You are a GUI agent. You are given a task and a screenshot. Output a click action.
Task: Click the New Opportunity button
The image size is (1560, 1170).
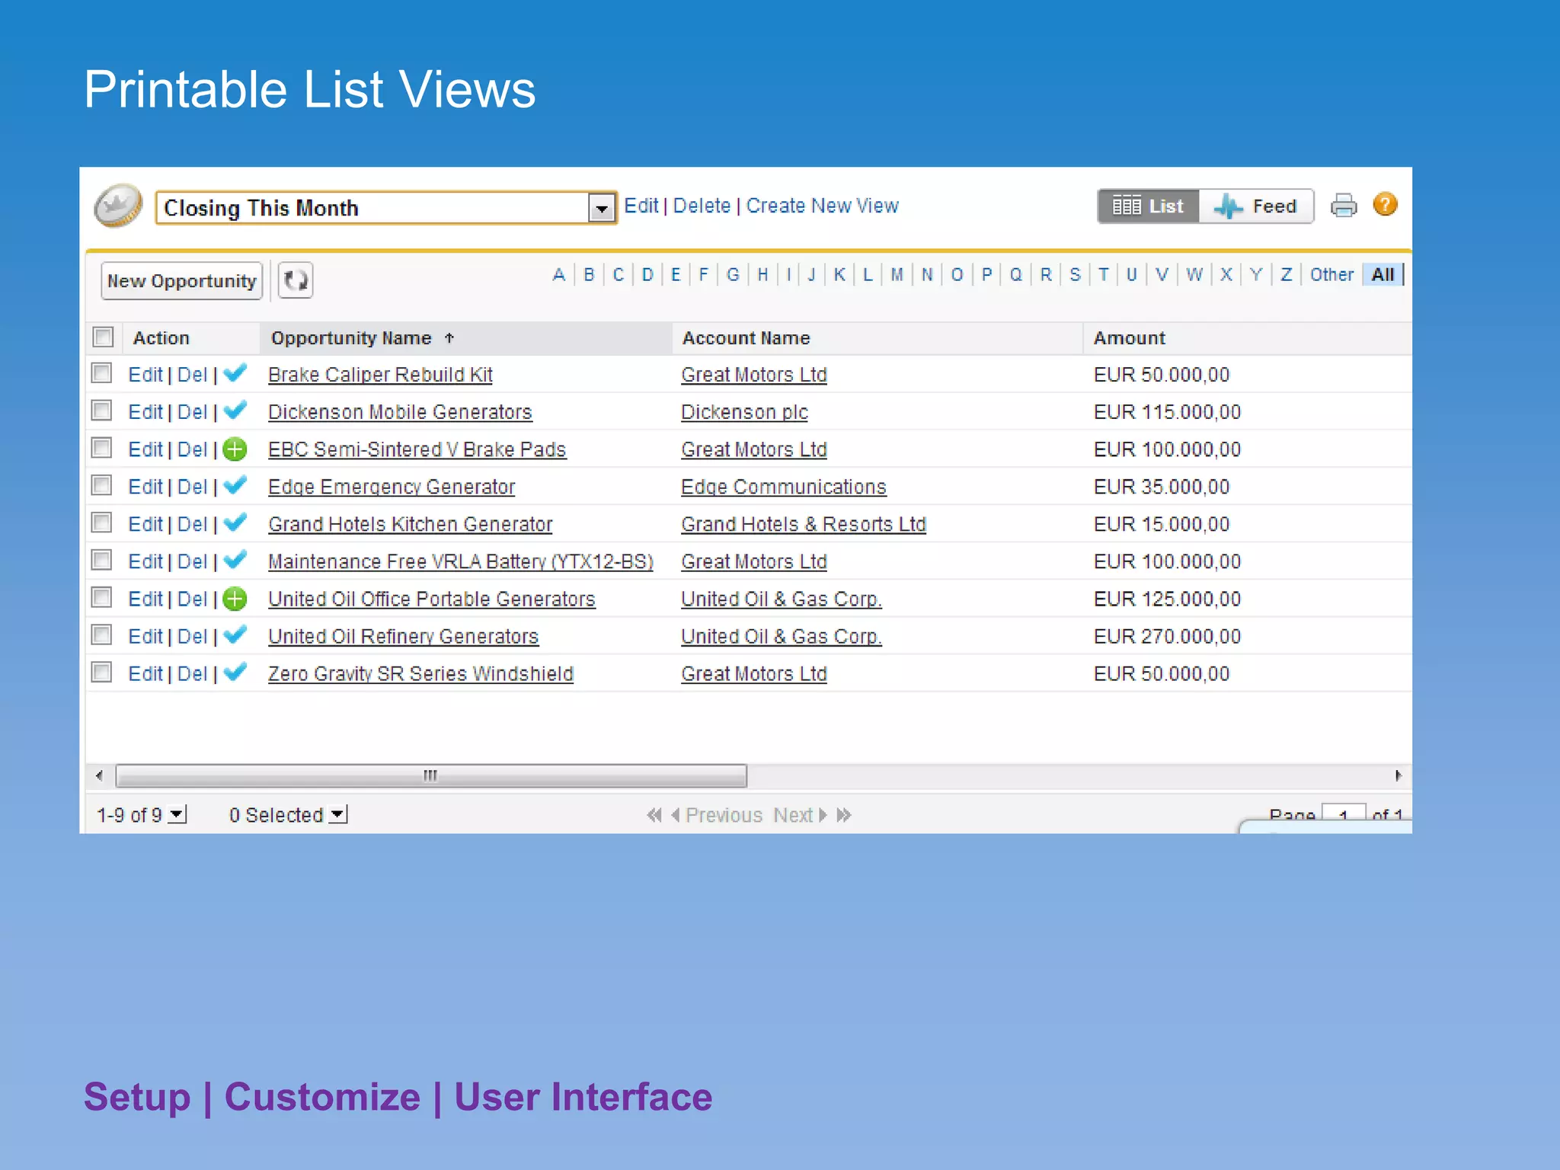point(182,281)
